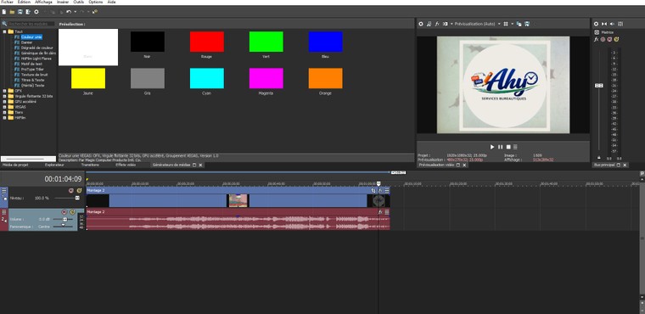Viewport: 645px width, 314px height.
Task: Stop the video preview playback
Action: (x=508, y=147)
